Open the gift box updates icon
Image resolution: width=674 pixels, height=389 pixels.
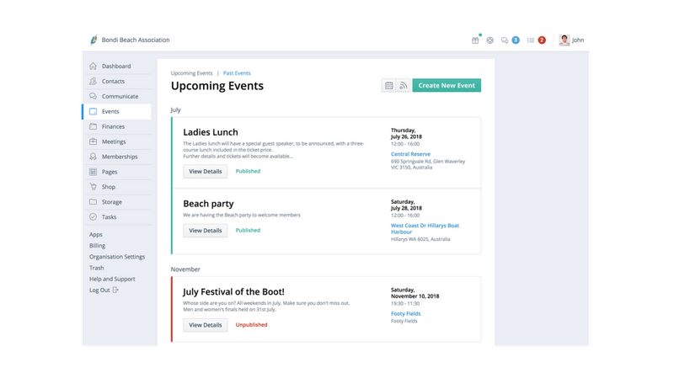[475, 40]
